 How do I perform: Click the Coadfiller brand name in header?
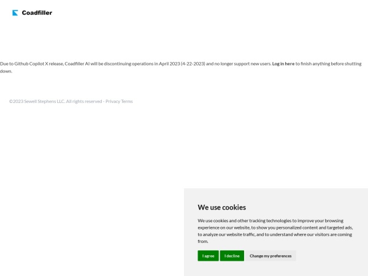click(37, 13)
